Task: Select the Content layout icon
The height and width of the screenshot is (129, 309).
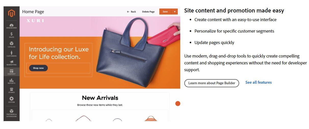Action: click(11, 71)
